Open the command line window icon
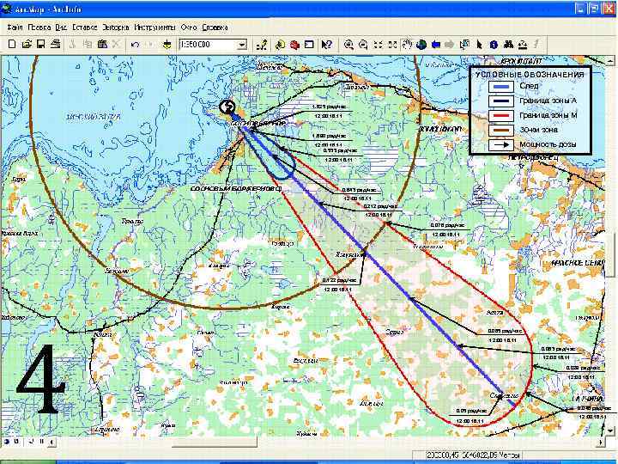 click(x=309, y=45)
